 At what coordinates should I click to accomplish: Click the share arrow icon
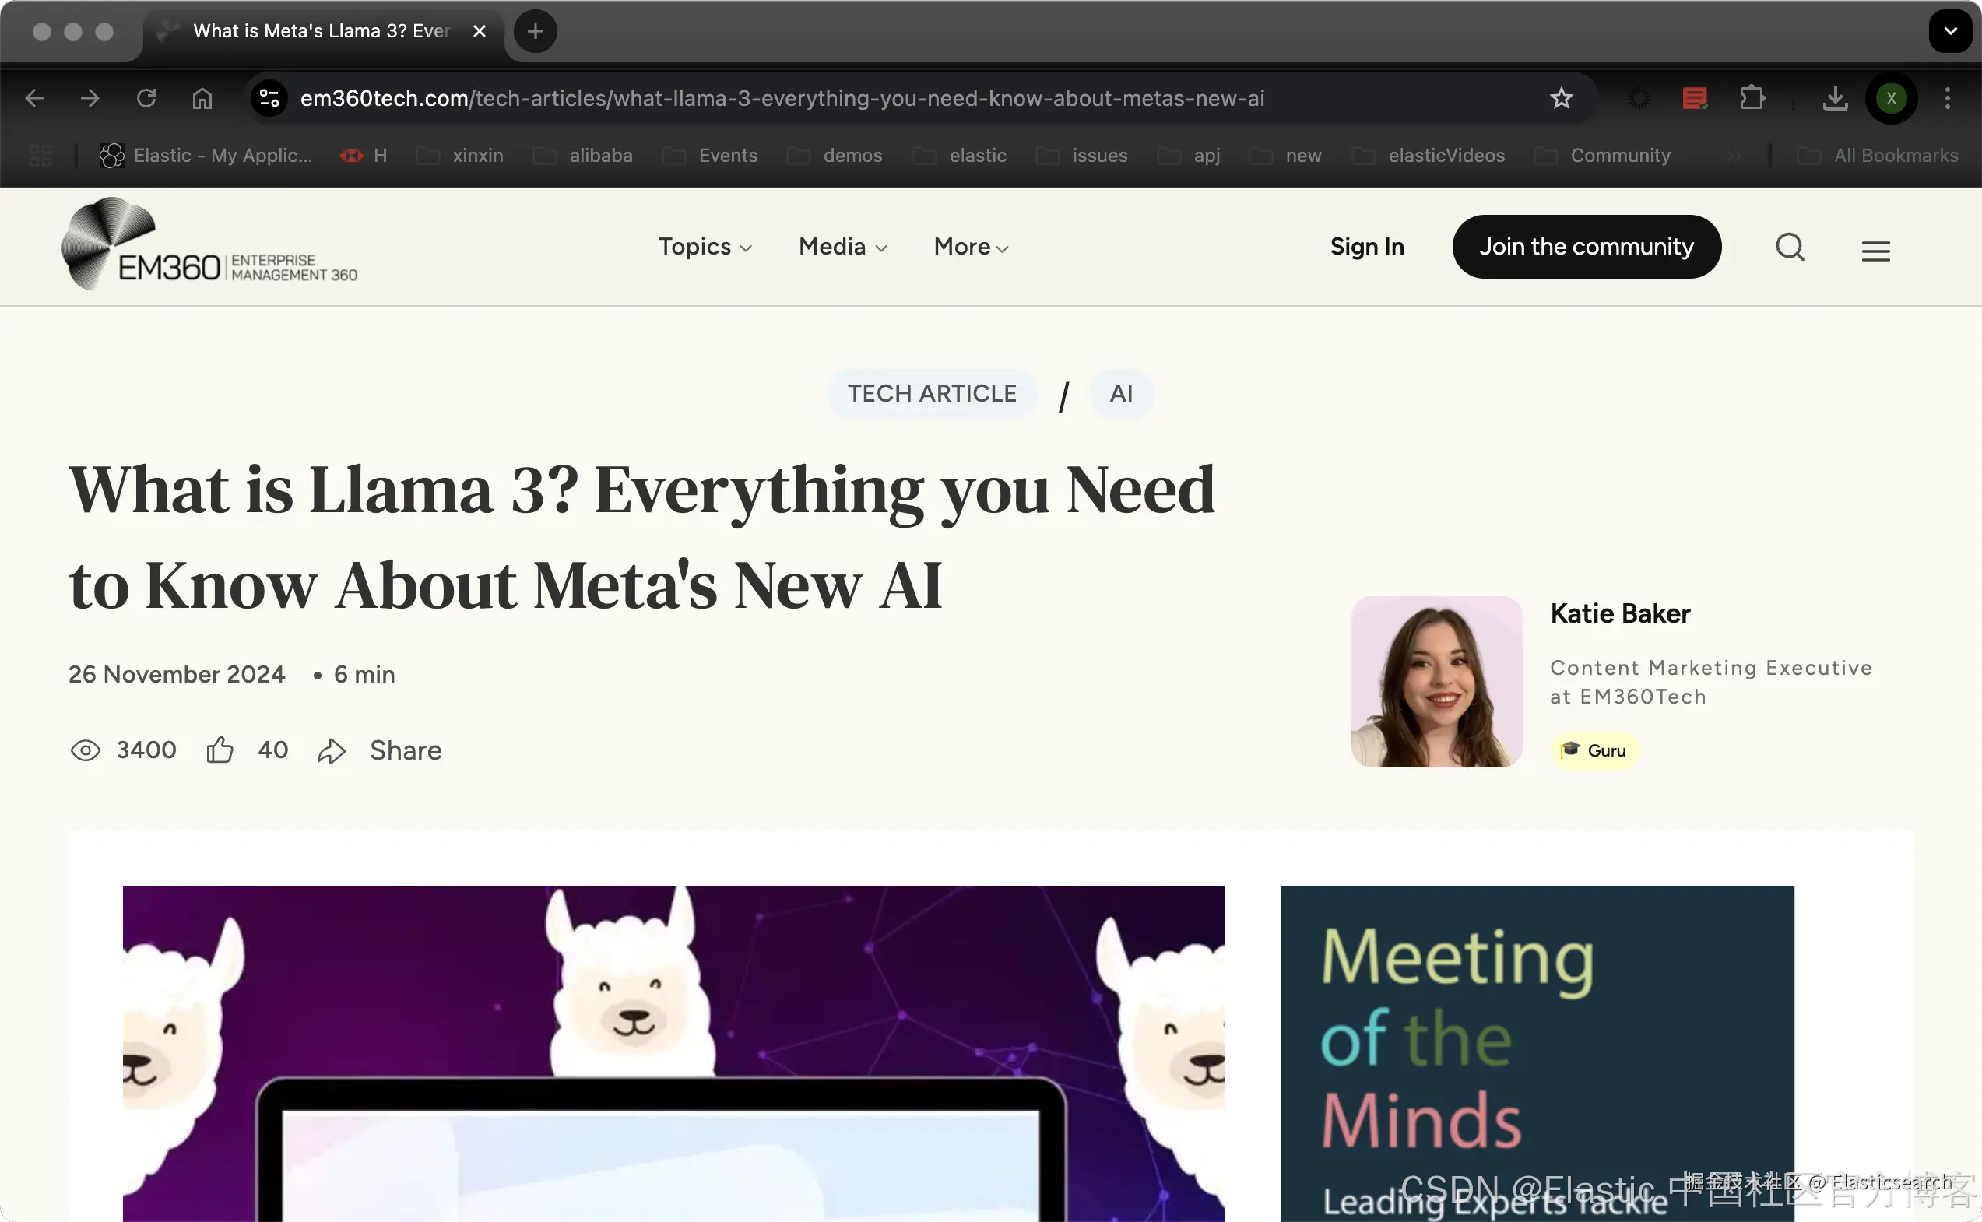pos(332,751)
